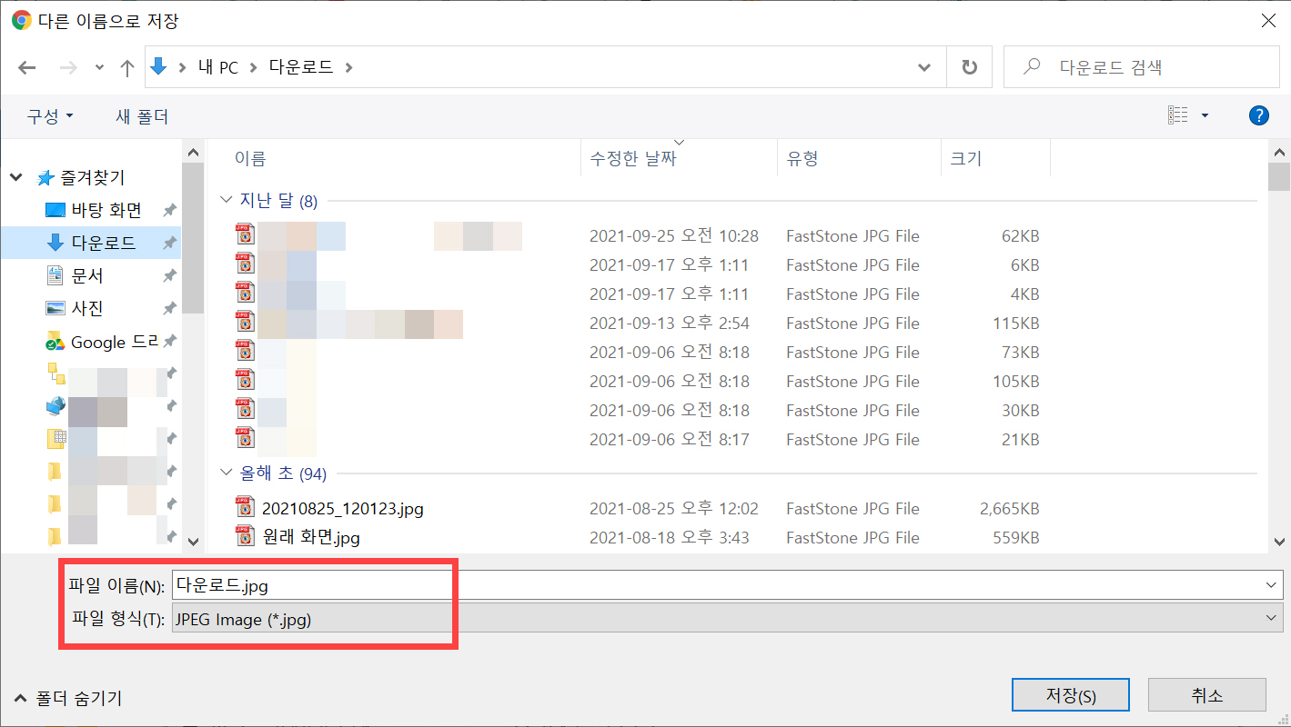Go up one folder level

point(127,67)
